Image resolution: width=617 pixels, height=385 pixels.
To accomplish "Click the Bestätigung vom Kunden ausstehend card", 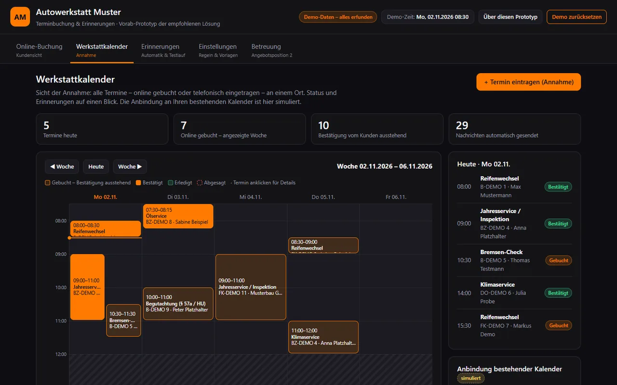I will pyautogui.click(x=377, y=129).
